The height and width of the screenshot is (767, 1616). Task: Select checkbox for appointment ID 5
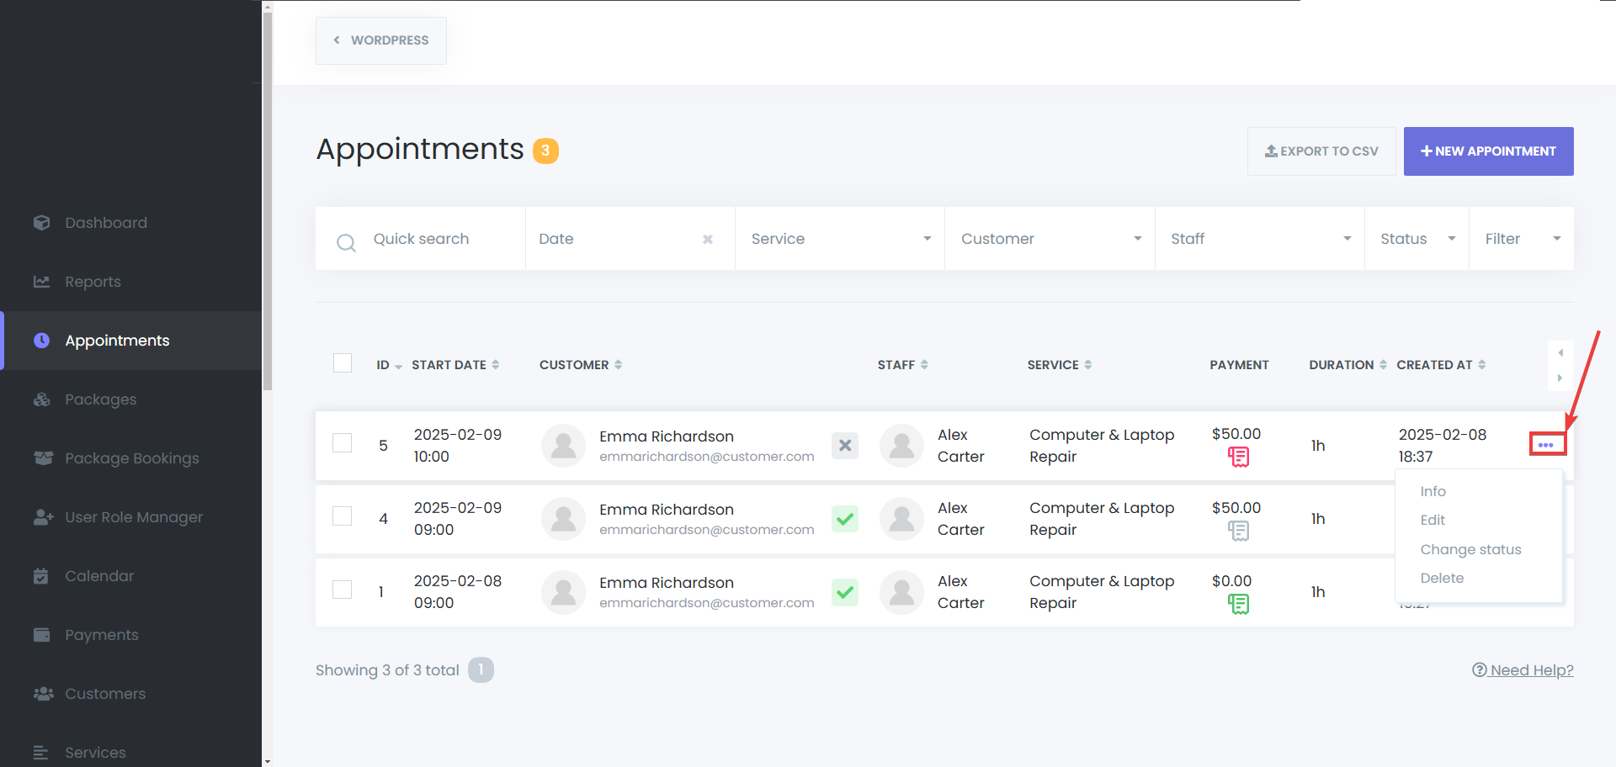point(343,443)
